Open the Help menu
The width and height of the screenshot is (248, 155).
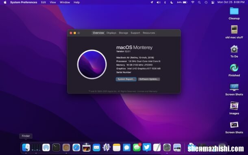[x=76, y=2]
